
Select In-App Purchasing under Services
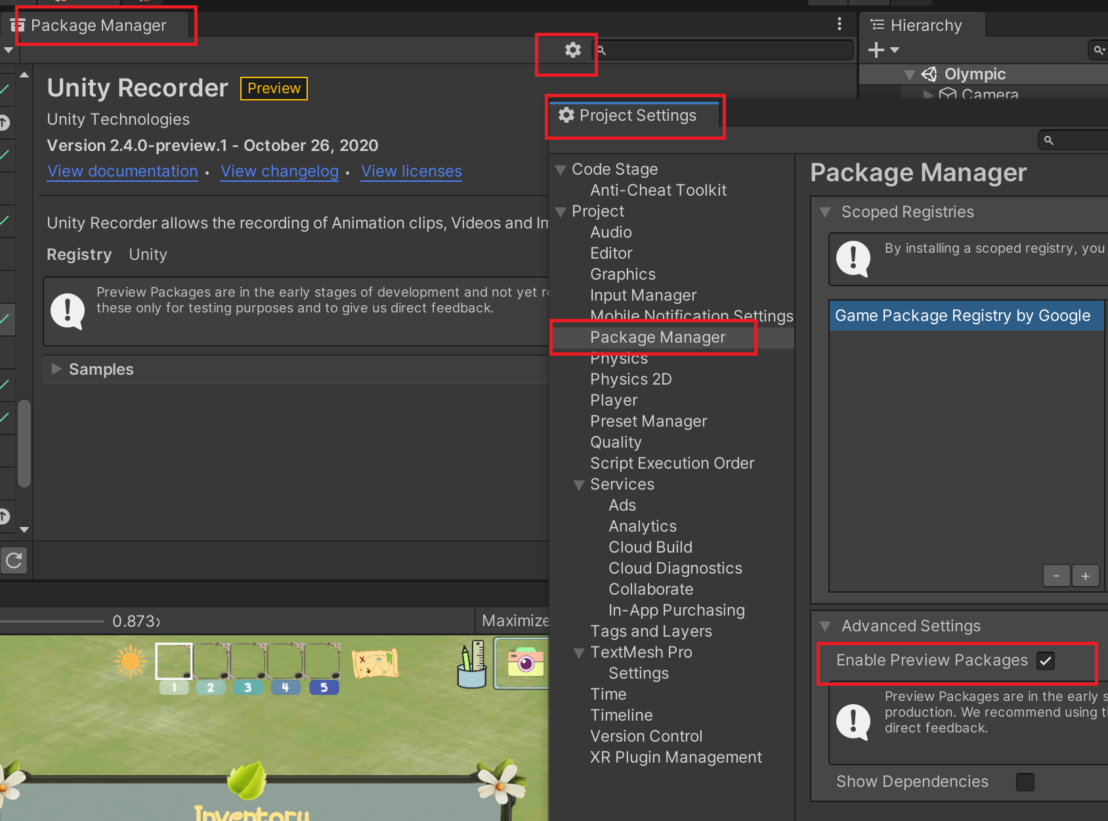click(x=677, y=610)
